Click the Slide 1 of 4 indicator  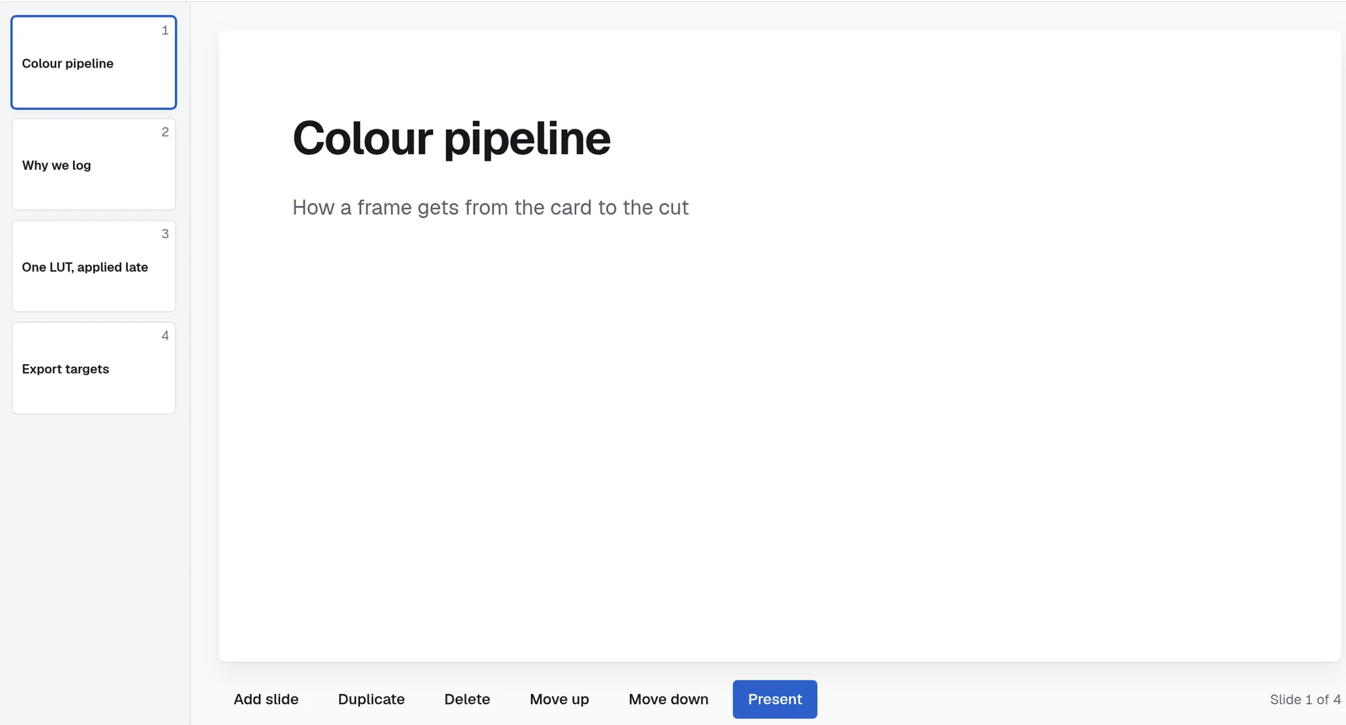(x=1305, y=700)
